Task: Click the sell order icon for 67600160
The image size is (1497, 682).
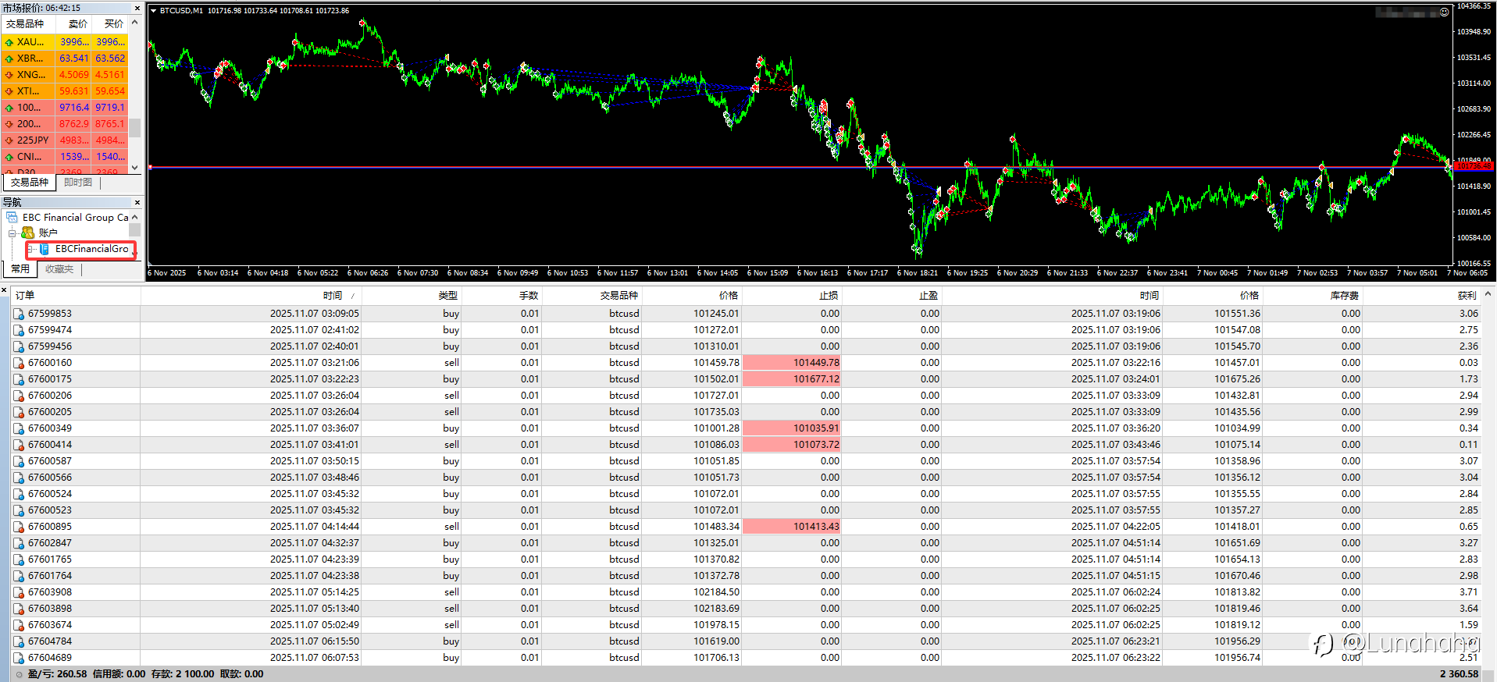Action: coord(19,363)
